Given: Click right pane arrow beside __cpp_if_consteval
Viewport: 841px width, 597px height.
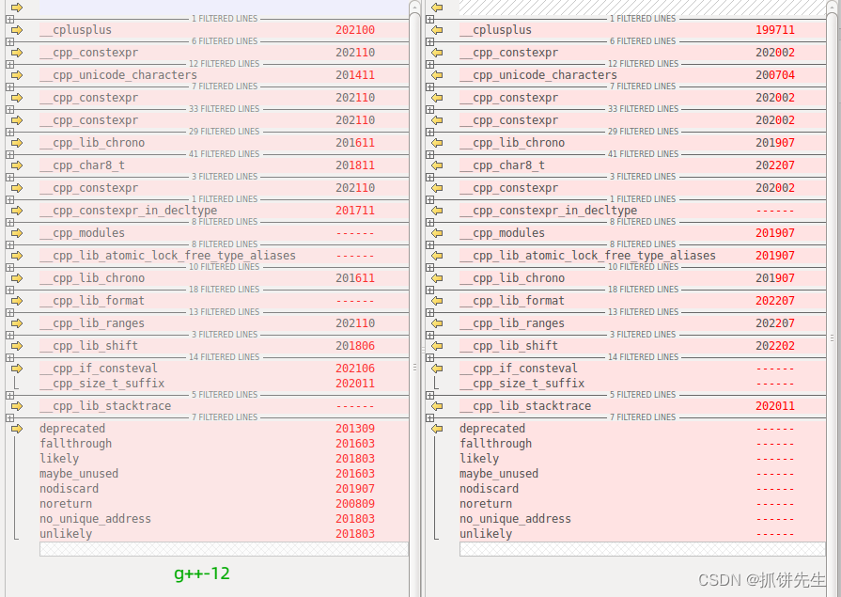Looking at the screenshot, I should pyautogui.click(x=437, y=369).
